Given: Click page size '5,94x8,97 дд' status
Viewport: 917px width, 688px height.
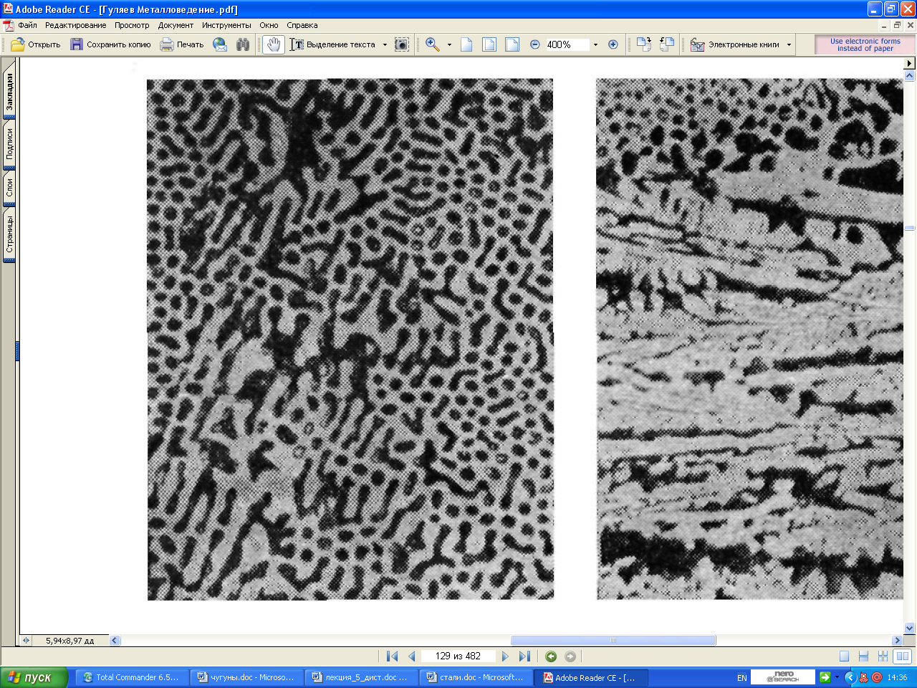Looking at the screenshot, I should click(x=70, y=640).
